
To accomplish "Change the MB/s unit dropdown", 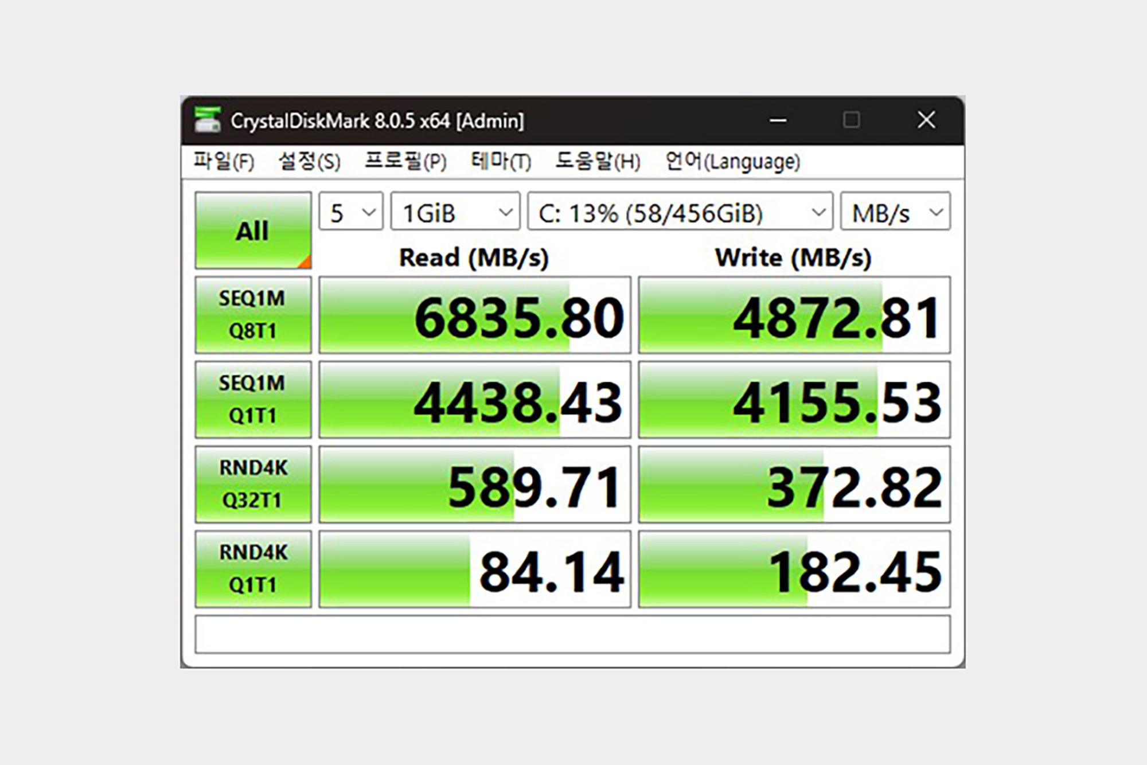I will 895,212.
